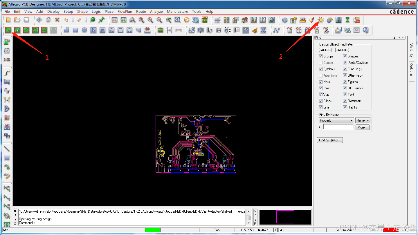
Task: Open the Color palette squares icon
Action: [x=227, y=20]
